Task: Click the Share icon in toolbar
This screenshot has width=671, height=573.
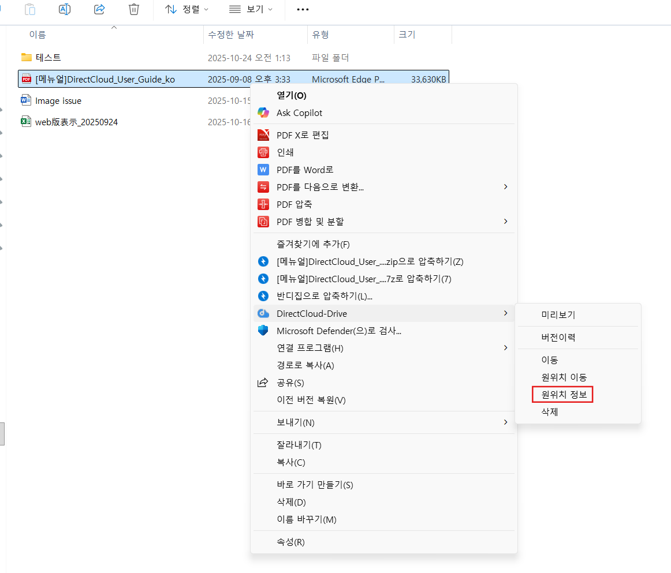Action: pyautogui.click(x=99, y=9)
